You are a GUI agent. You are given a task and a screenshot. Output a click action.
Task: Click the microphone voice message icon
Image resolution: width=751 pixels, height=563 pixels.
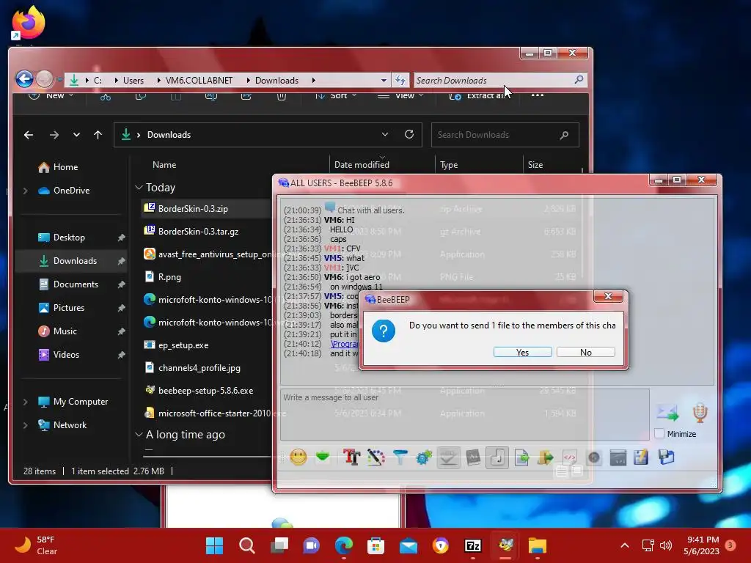[700, 413]
